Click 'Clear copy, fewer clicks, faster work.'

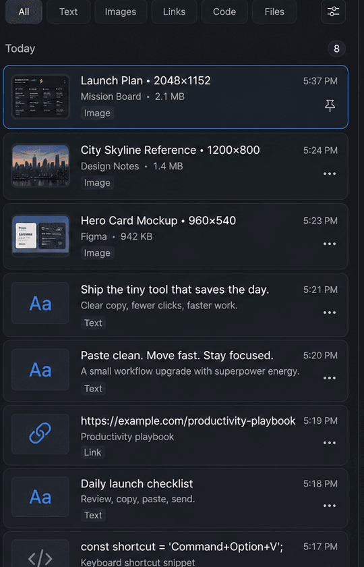(x=159, y=306)
